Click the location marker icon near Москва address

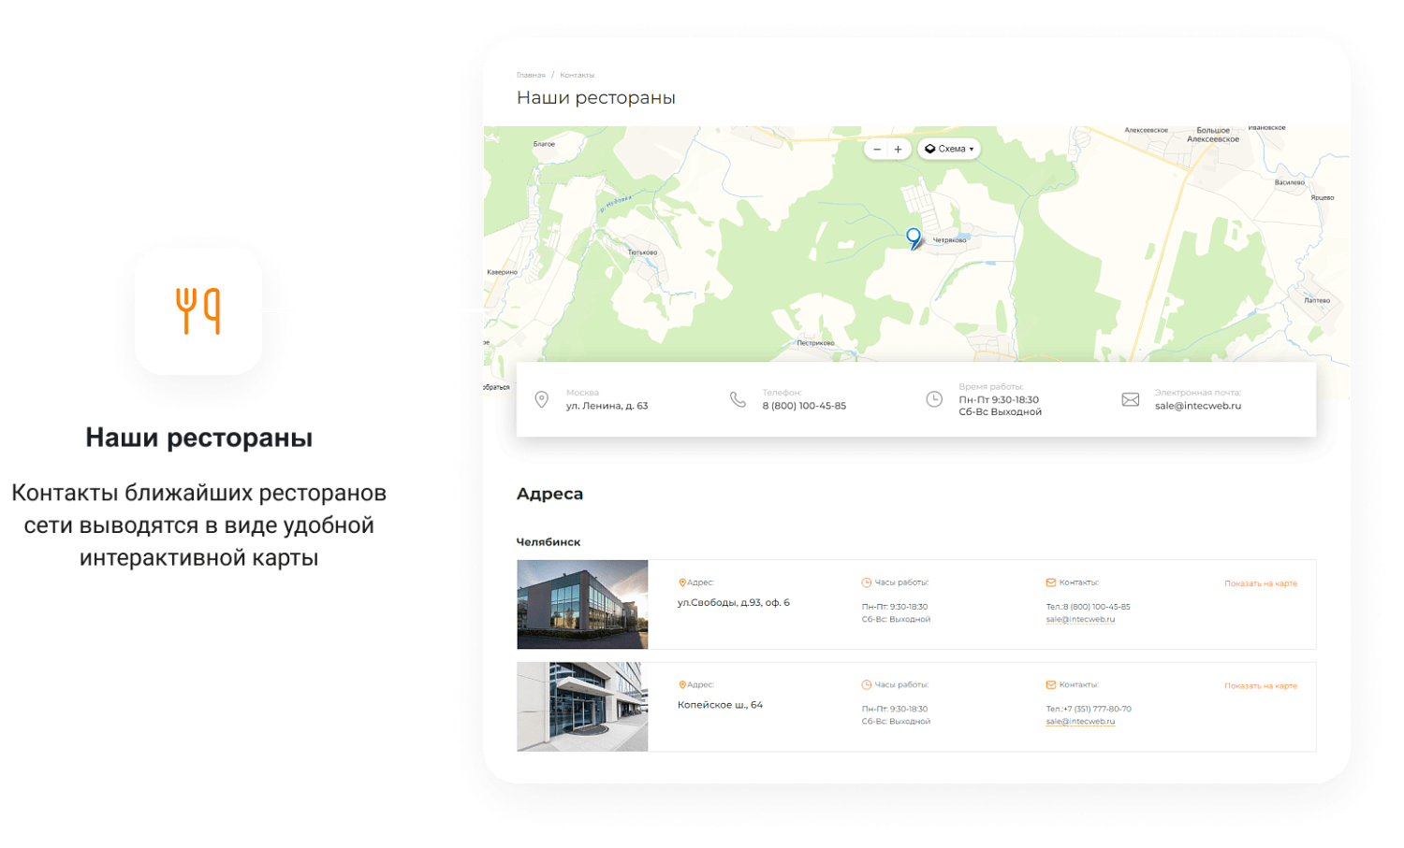point(541,399)
